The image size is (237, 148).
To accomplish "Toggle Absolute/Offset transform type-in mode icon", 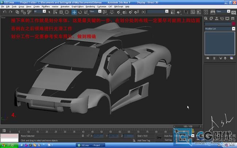I will pos(88,136).
